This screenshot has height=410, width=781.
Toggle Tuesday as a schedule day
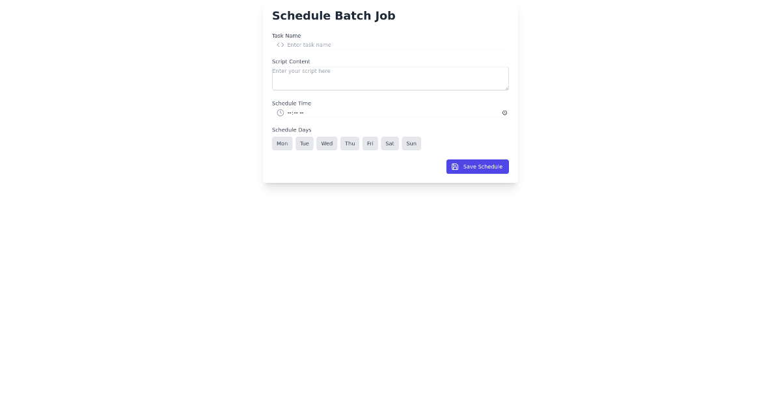tap(304, 143)
